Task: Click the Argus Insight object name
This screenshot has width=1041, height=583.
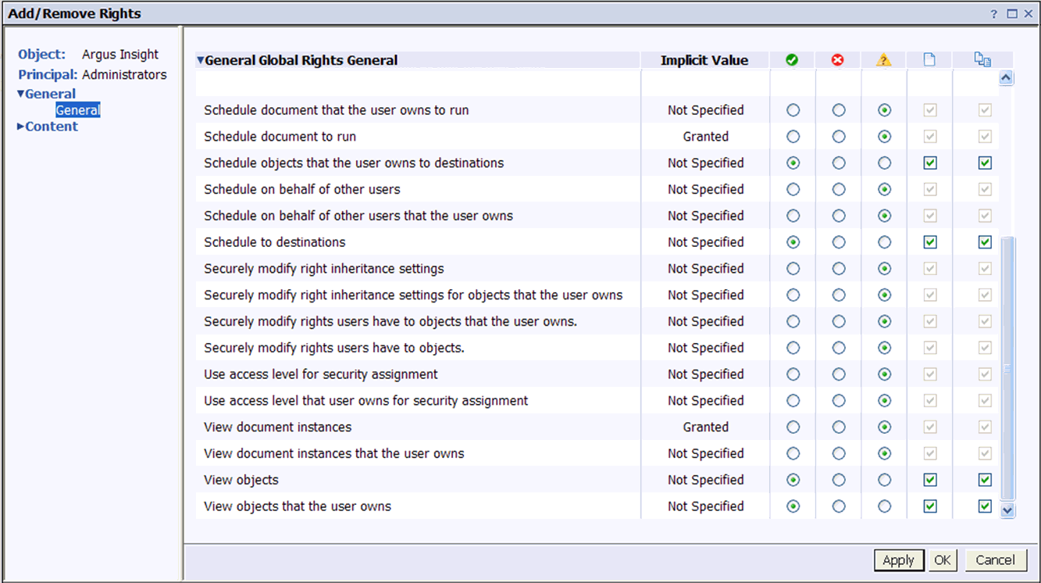Action: (x=120, y=55)
